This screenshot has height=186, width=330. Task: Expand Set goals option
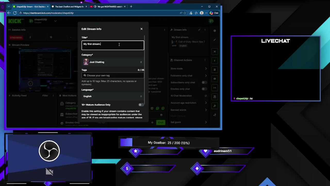click(x=206, y=122)
